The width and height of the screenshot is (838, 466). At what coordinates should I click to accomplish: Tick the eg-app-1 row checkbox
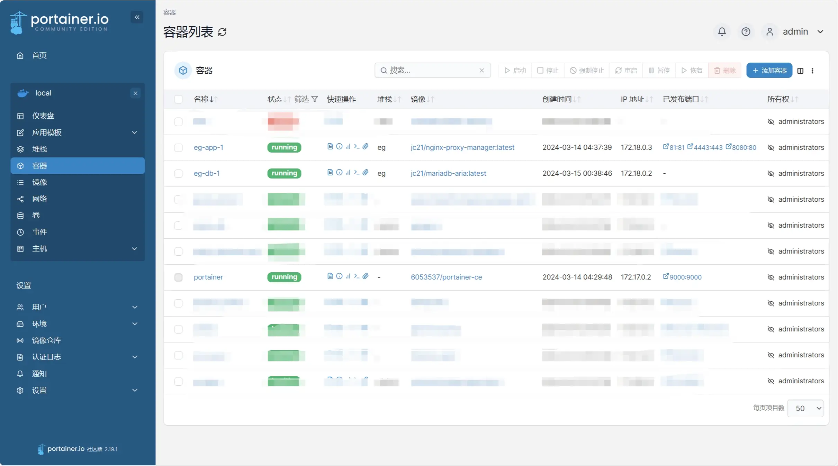coord(178,148)
